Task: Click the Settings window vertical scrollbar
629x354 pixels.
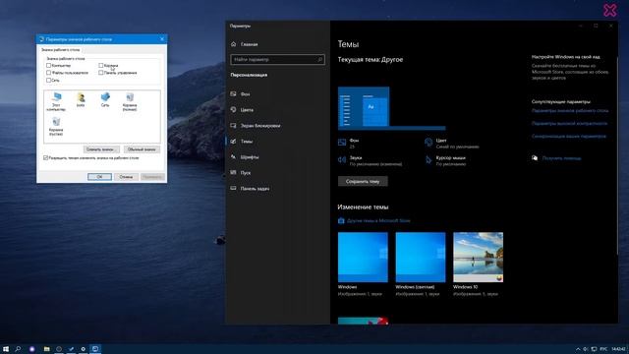Action: (x=617, y=155)
